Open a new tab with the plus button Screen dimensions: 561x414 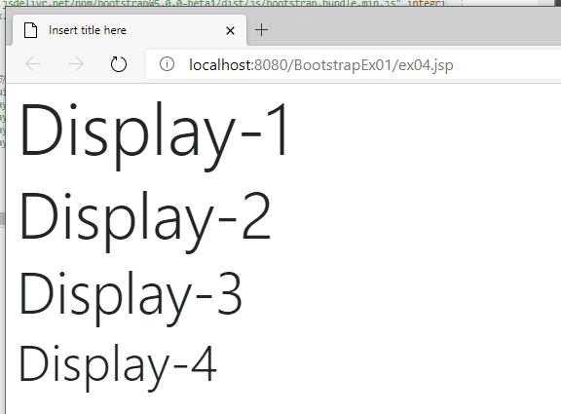(x=262, y=30)
